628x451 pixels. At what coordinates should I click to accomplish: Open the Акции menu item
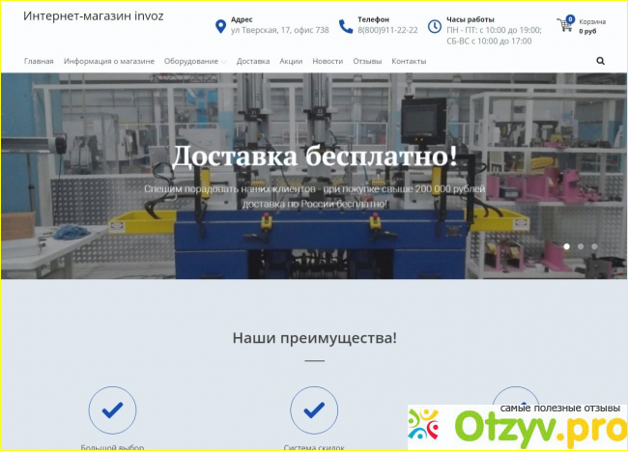click(x=291, y=61)
